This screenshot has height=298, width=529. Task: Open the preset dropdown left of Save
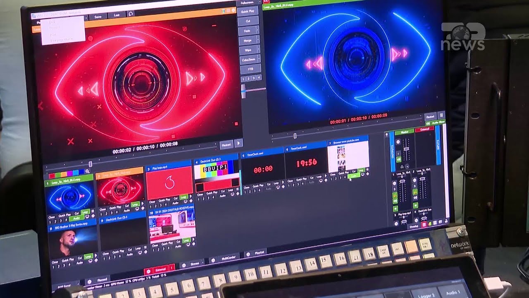(86, 18)
